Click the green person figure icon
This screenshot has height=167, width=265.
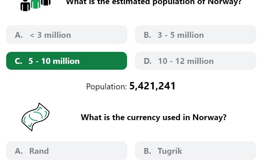[x=36, y=4]
